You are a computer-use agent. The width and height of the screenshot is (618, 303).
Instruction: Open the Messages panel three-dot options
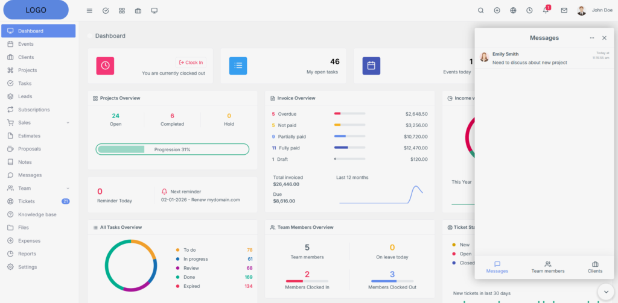click(x=592, y=38)
